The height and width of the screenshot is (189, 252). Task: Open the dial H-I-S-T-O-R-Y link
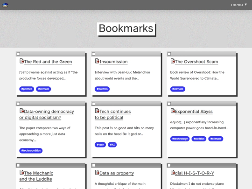195,173
